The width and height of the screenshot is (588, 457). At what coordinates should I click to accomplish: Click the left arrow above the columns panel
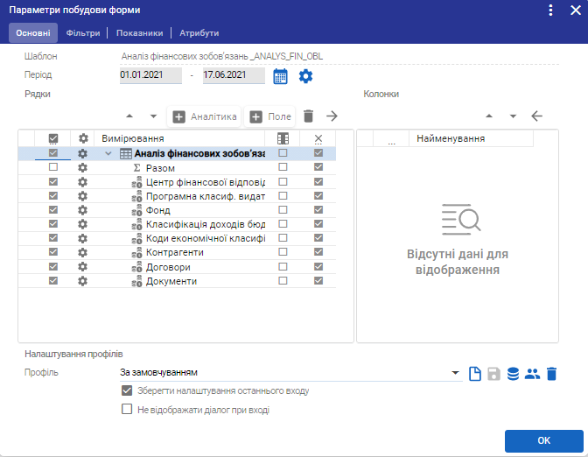tap(537, 116)
